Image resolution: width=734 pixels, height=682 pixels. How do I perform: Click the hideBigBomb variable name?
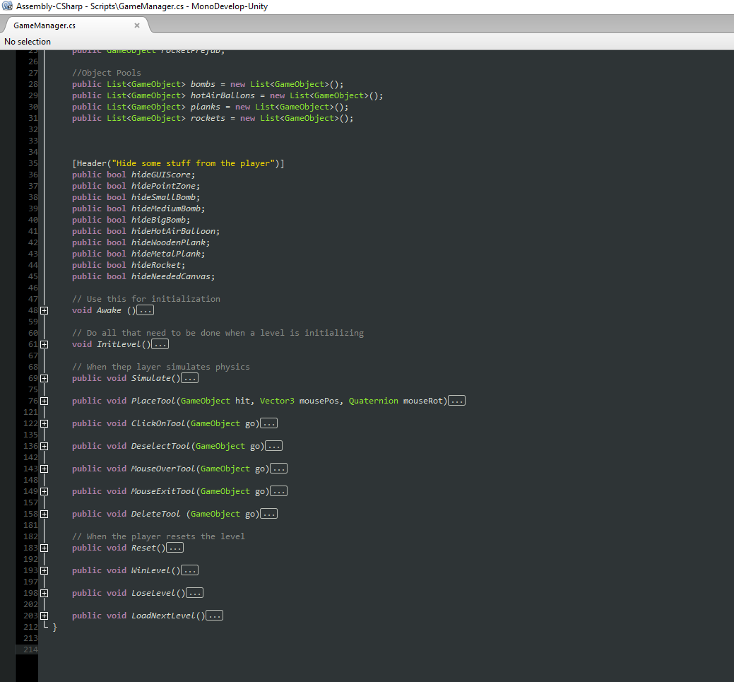(158, 220)
